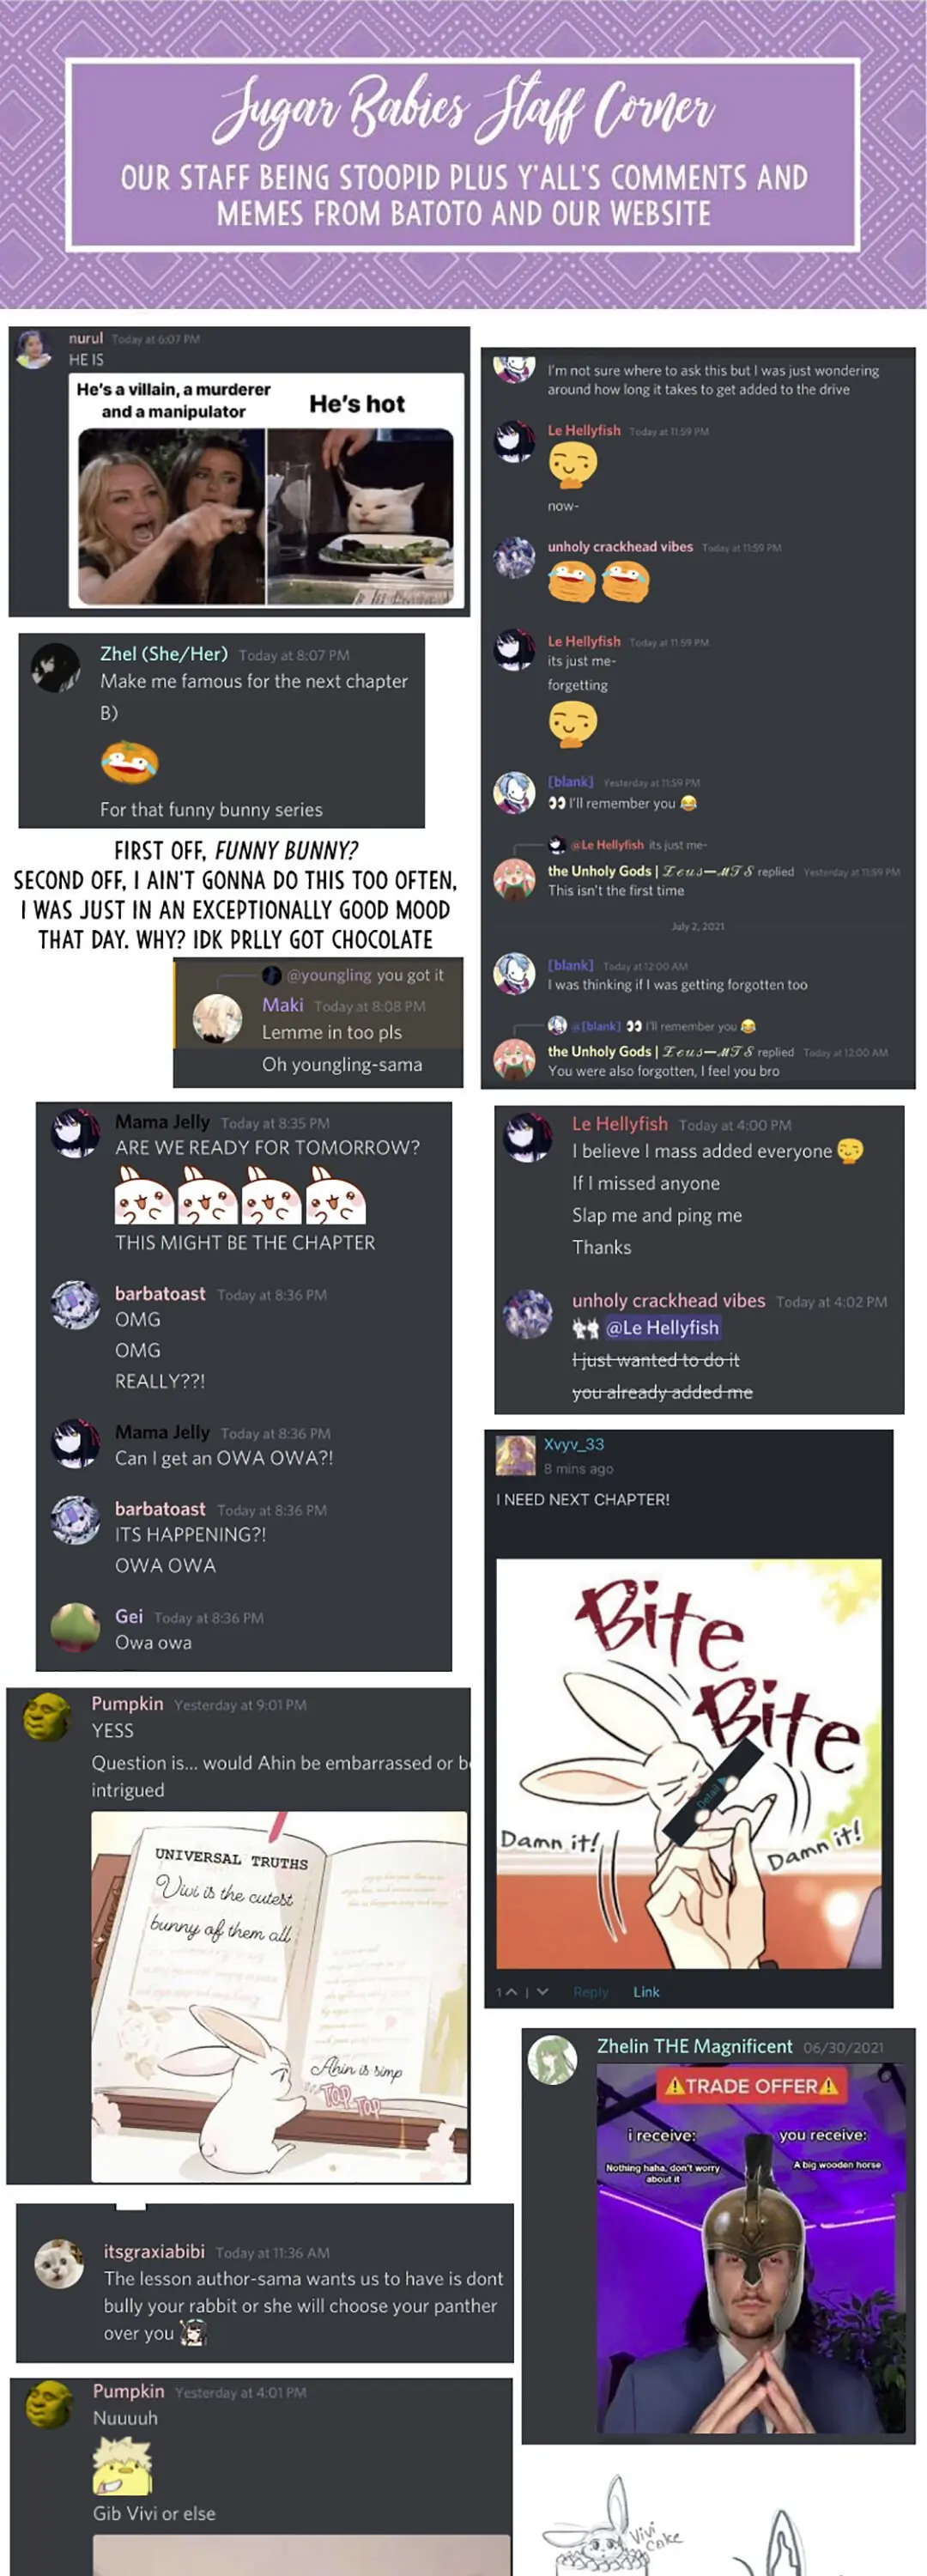Open the Link option under comment

(646, 1992)
